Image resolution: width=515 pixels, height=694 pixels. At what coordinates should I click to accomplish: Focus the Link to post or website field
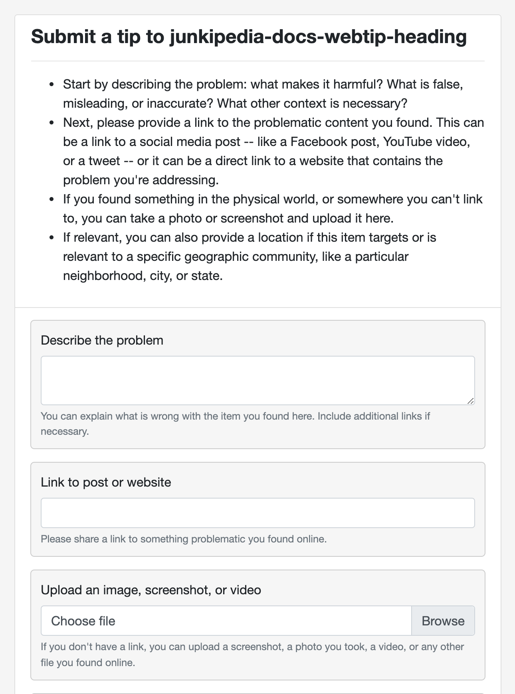click(x=257, y=513)
